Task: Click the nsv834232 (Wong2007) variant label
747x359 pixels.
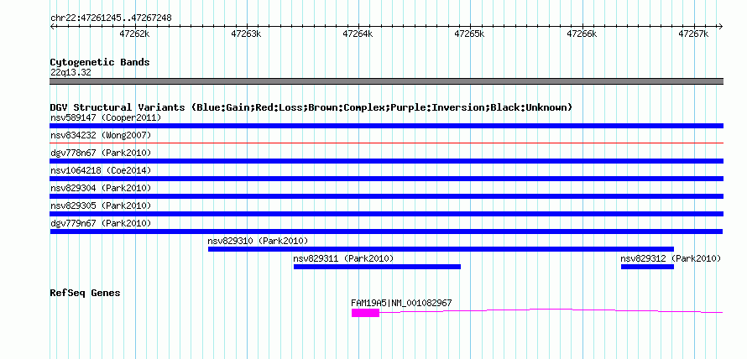Action: pos(101,135)
